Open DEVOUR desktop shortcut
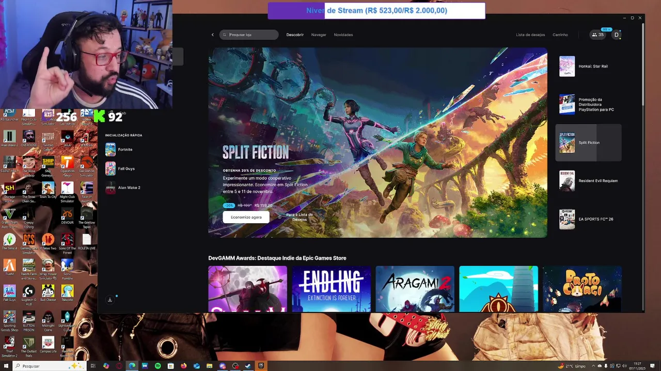 coord(68,216)
